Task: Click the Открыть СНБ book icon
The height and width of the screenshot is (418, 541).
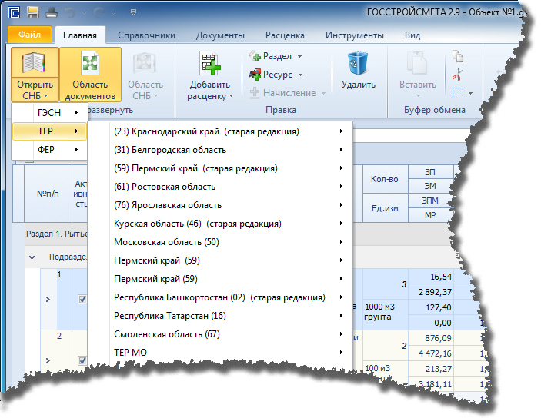Action: pyautogui.click(x=35, y=63)
